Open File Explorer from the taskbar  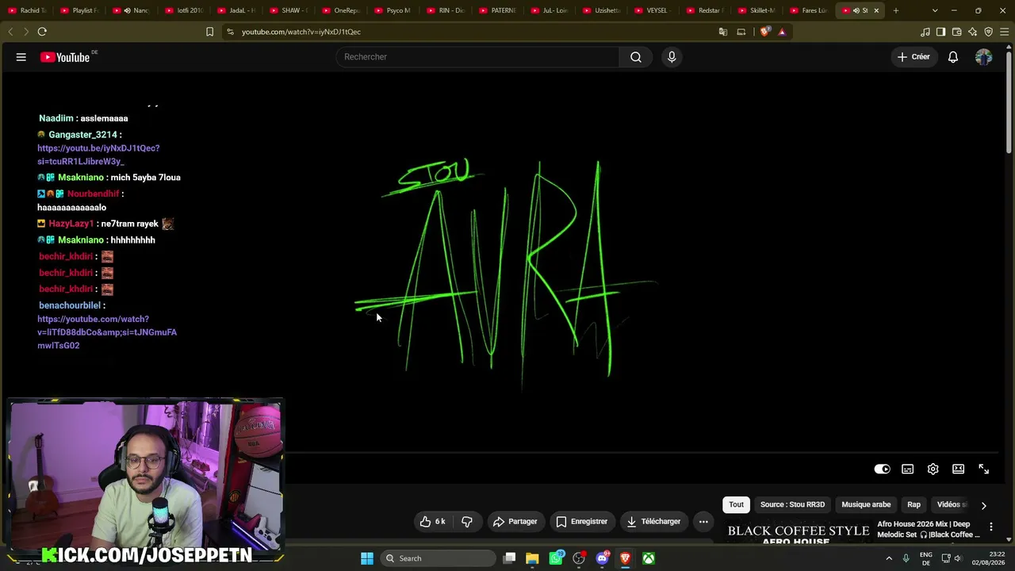[x=532, y=558]
